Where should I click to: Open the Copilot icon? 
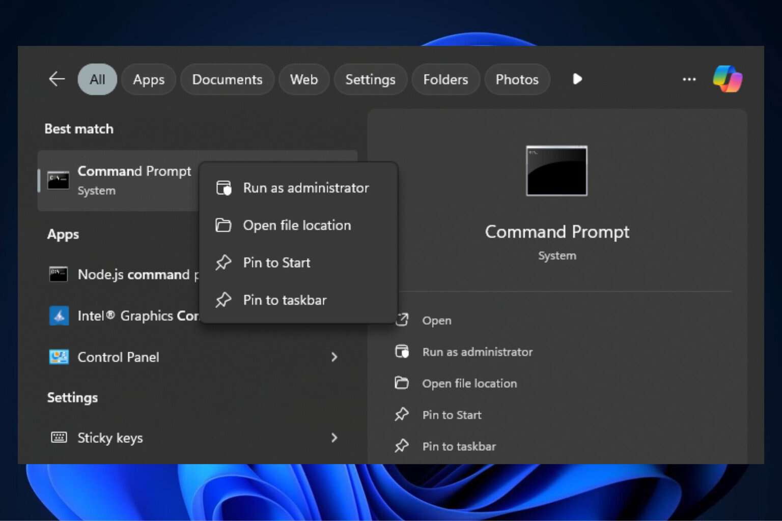(x=727, y=79)
